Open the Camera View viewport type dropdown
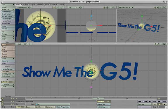Viewport: 168px width, 109px height. [x=23, y=8]
